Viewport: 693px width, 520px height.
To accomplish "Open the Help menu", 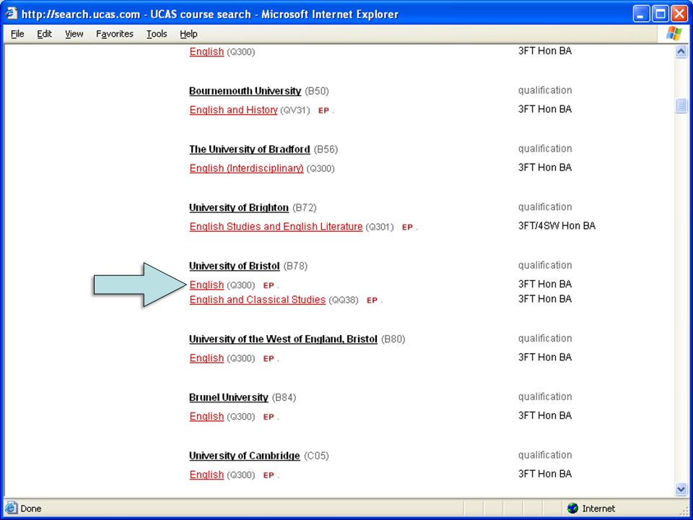I will point(188,34).
